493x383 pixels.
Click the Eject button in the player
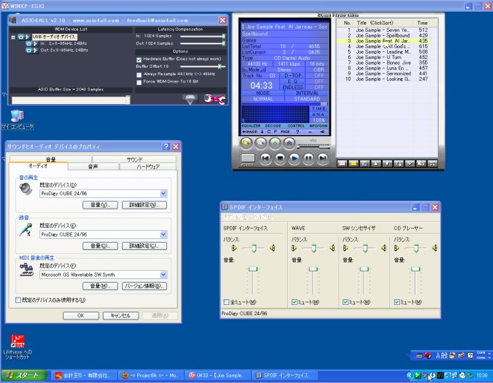pyautogui.click(x=288, y=142)
